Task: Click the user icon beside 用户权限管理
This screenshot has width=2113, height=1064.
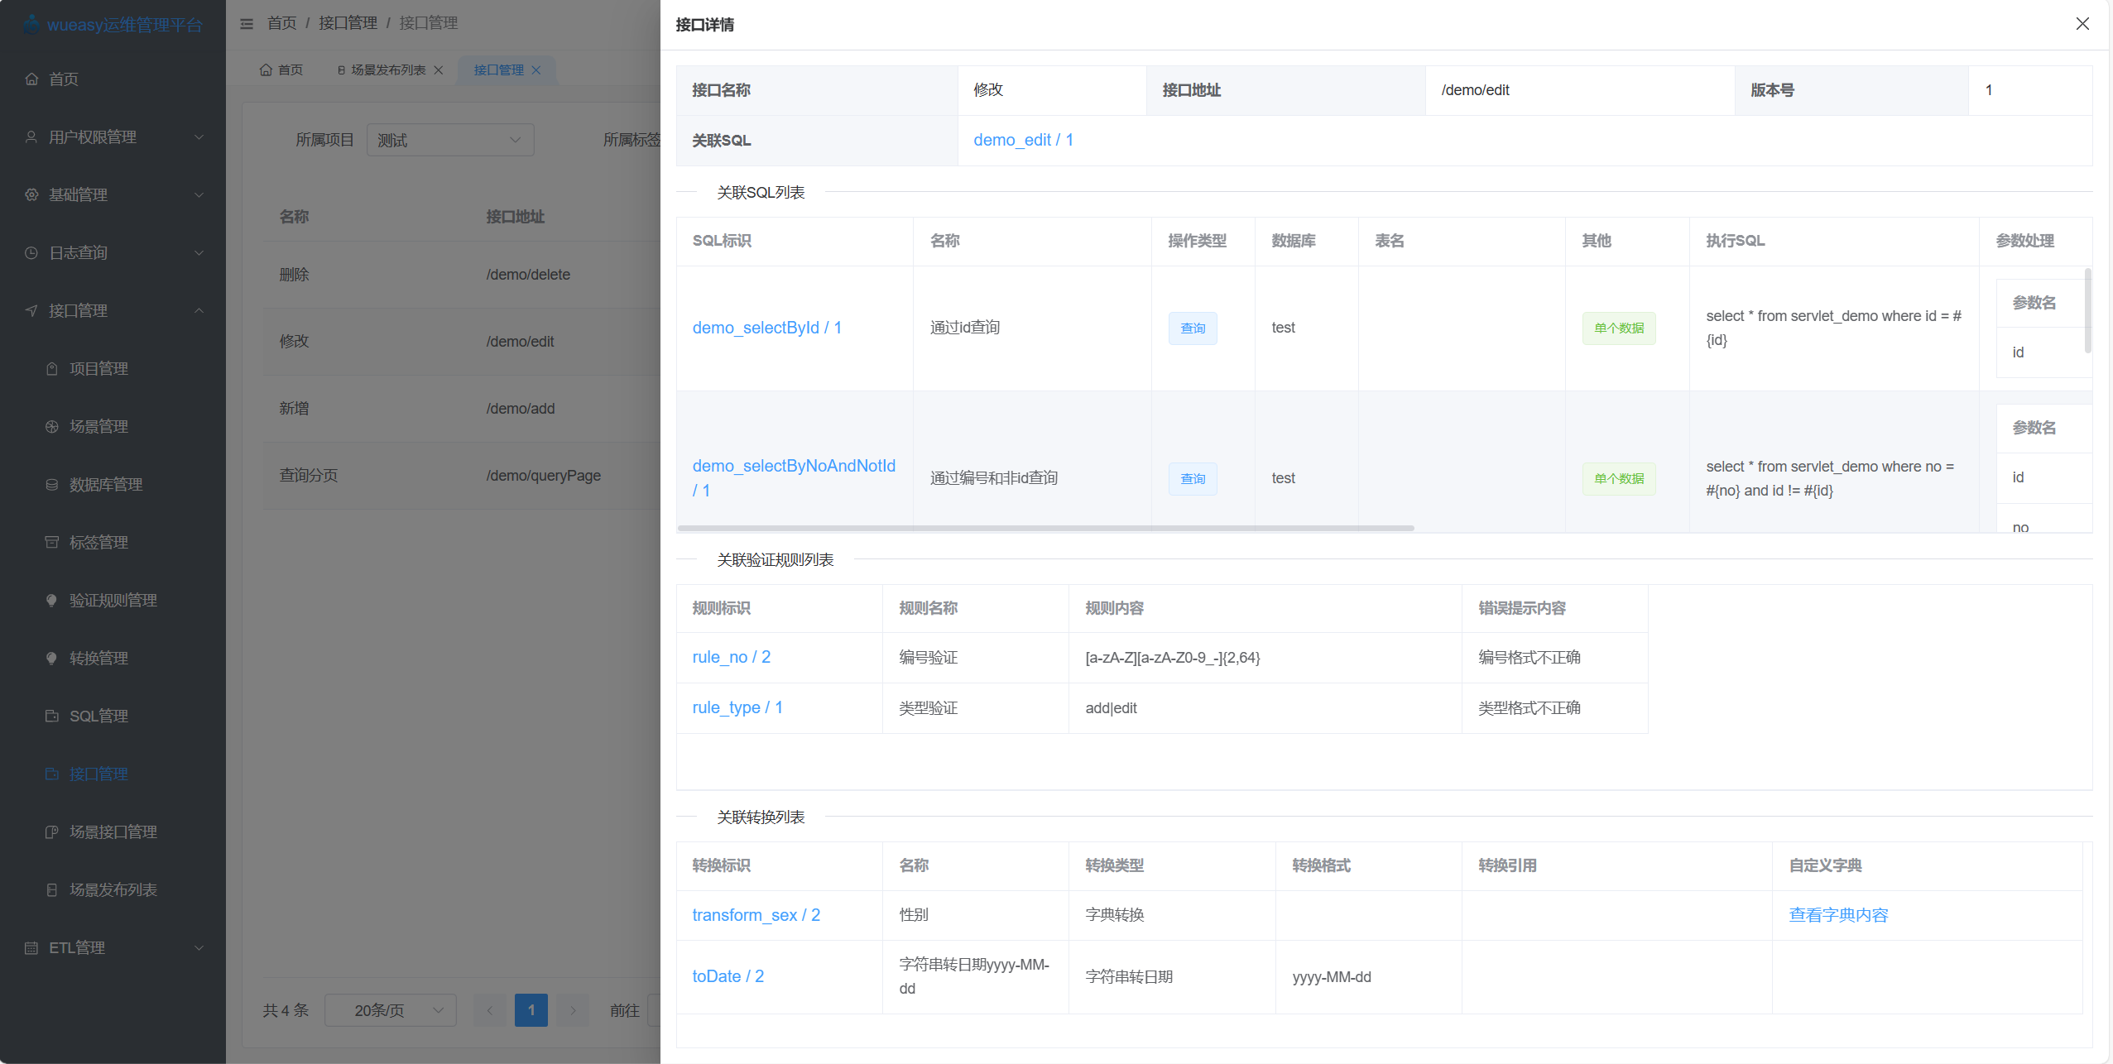Action: pyautogui.click(x=31, y=137)
